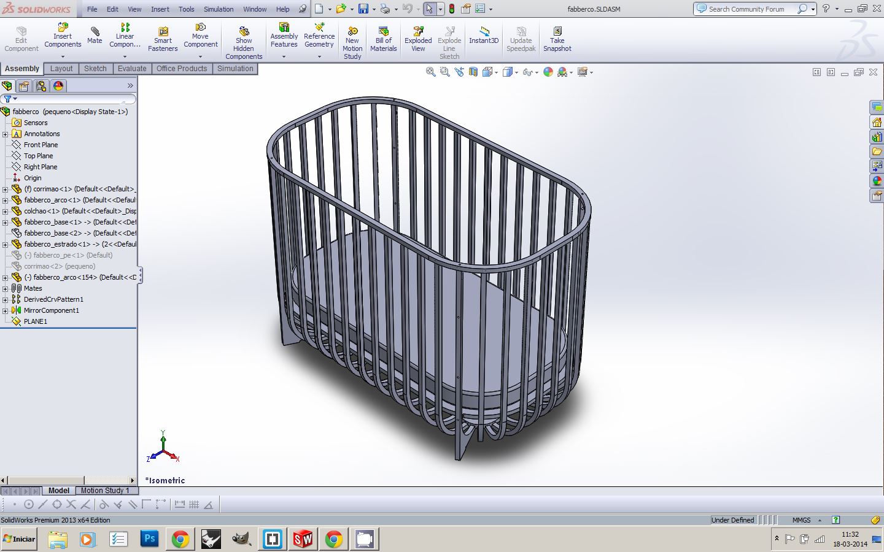Expand the colchao<1> component
The width and height of the screenshot is (884, 552).
[x=6, y=211]
